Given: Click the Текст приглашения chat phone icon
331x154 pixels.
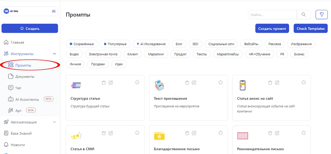Looking at the screenshot, I should [x=159, y=85].
